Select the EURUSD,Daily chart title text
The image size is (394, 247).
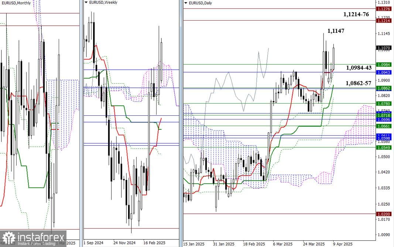coord(200,3)
